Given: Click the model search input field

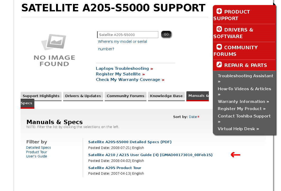Looking at the screenshot, I should pyautogui.click(x=128, y=35).
